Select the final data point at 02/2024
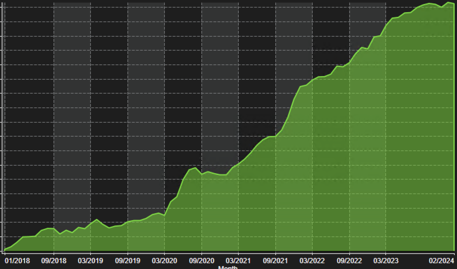The width and height of the screenshot is (457, 269). (454, 3)
